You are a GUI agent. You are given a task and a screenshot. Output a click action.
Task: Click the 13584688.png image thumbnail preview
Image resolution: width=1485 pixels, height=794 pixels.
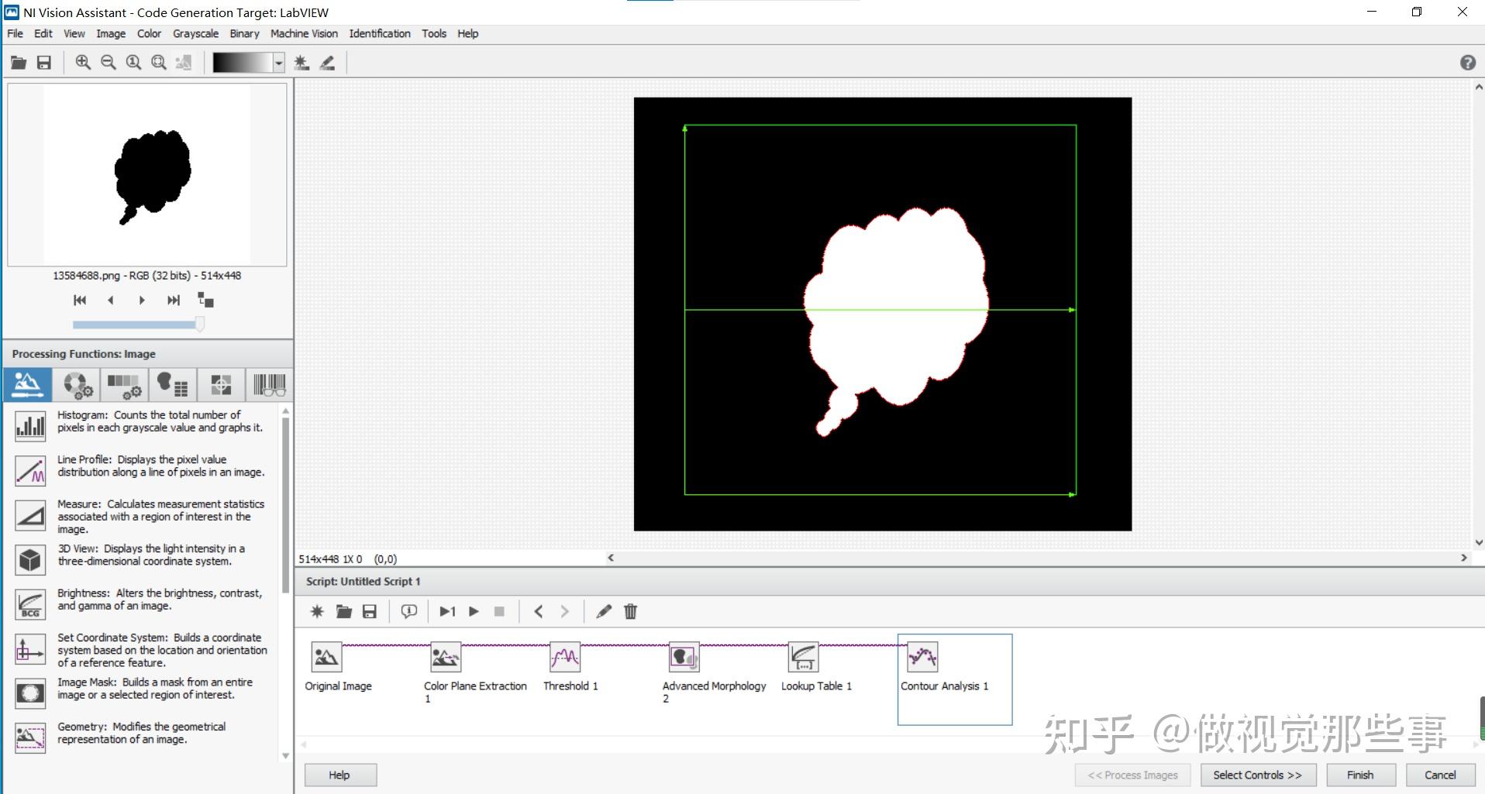coord(147,175)
